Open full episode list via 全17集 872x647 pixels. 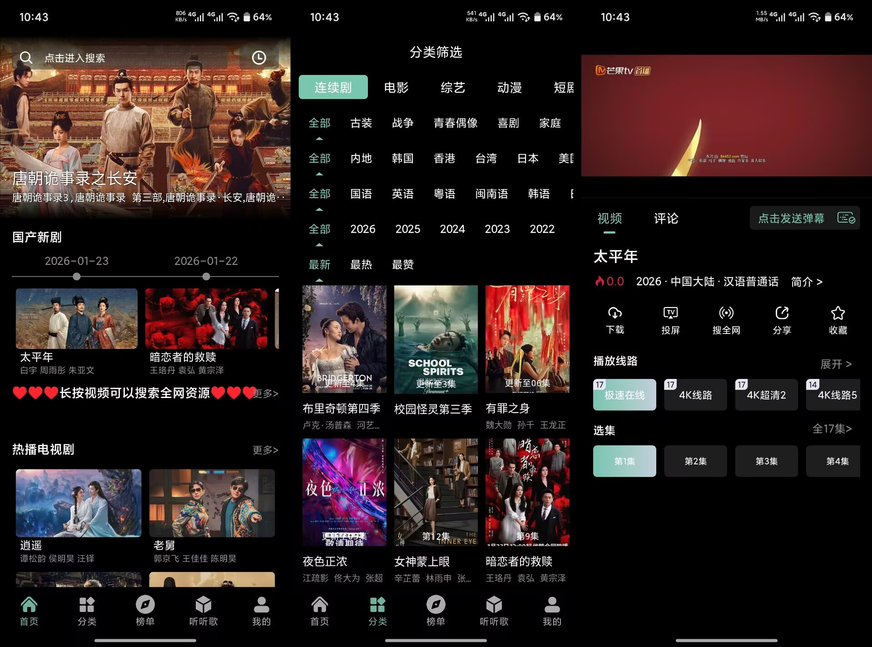[x=832, y=428]
